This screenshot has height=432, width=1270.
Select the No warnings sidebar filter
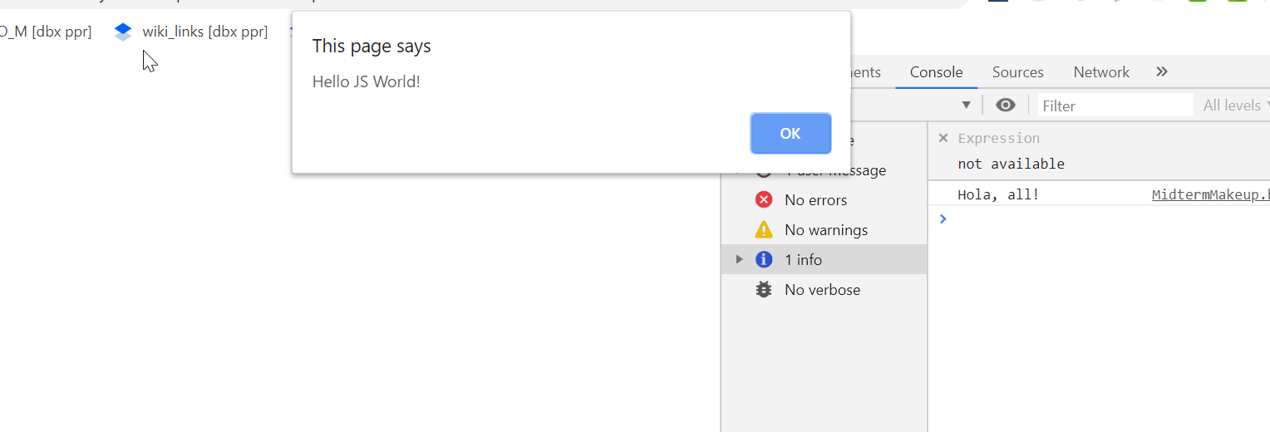(824, 230)
